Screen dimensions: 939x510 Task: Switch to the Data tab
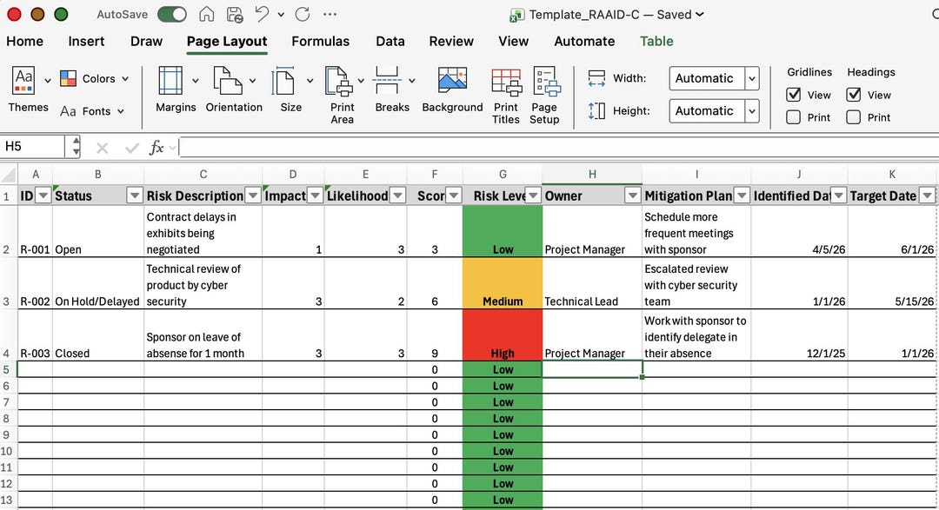point(390,42)
